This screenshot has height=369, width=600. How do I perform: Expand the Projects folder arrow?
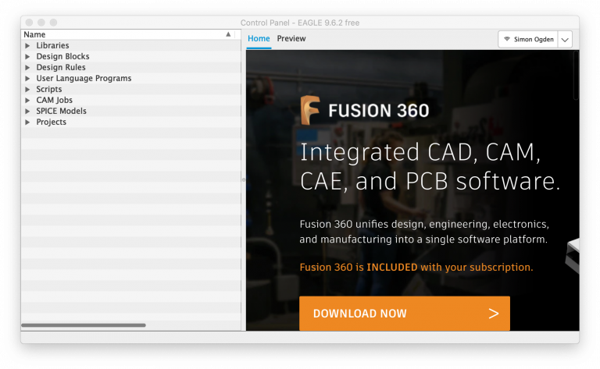[27, 122]
